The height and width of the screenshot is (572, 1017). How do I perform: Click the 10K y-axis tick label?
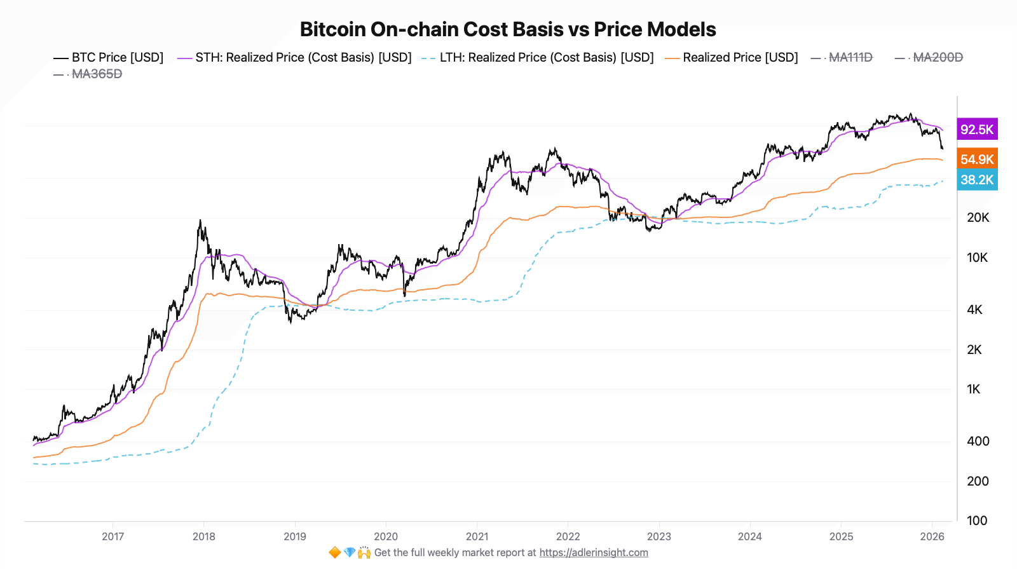[978, 258]
